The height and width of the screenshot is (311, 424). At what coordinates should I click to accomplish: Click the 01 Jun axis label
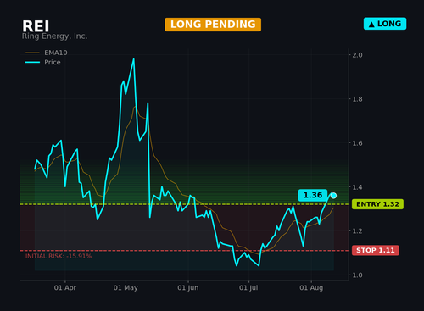(188, 288)
